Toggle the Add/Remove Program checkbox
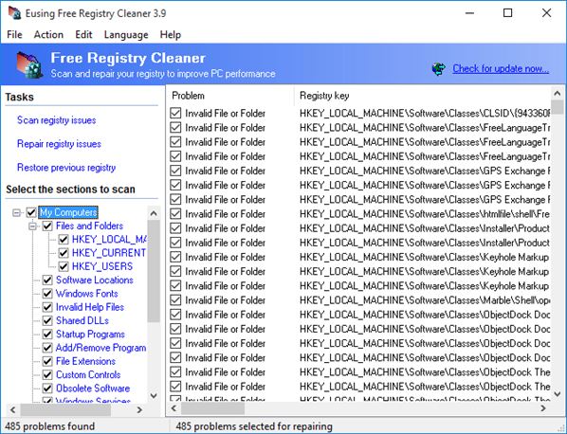 [47, 348]
